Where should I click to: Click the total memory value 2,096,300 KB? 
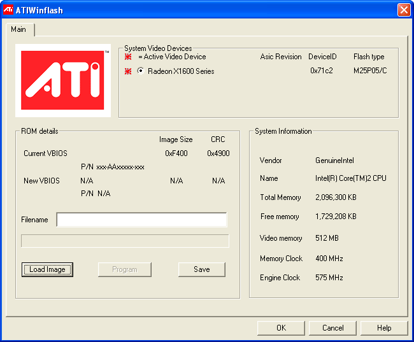tap(336, 197)
